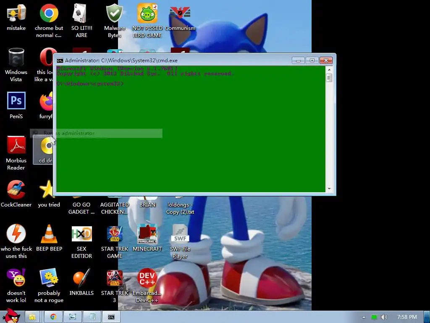Image resolution: width=430 pixels, height=323 pixels.
Task: Click the cmd scrollbar down arrow
Action: (x=329, y=189)
